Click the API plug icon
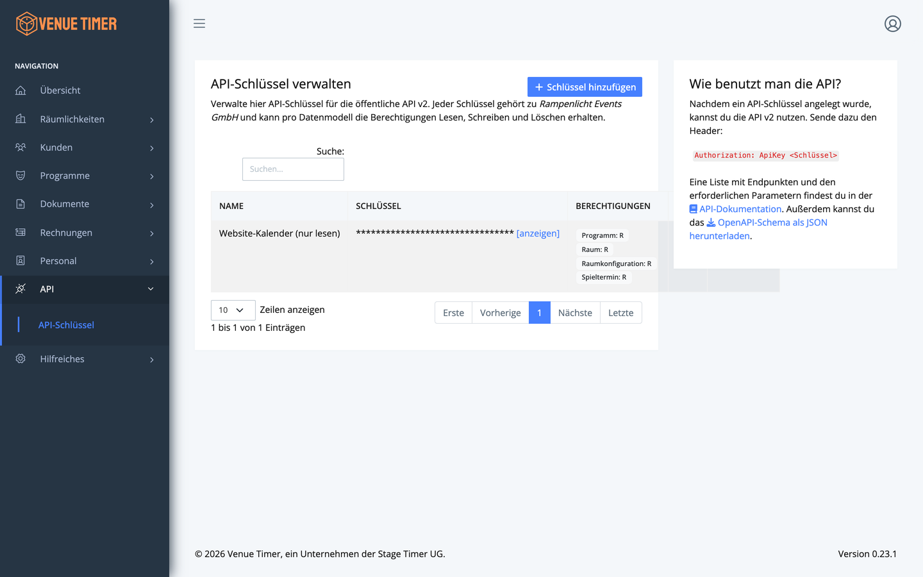This screenshot has height=577, width=923. click(x=21, y=289)
